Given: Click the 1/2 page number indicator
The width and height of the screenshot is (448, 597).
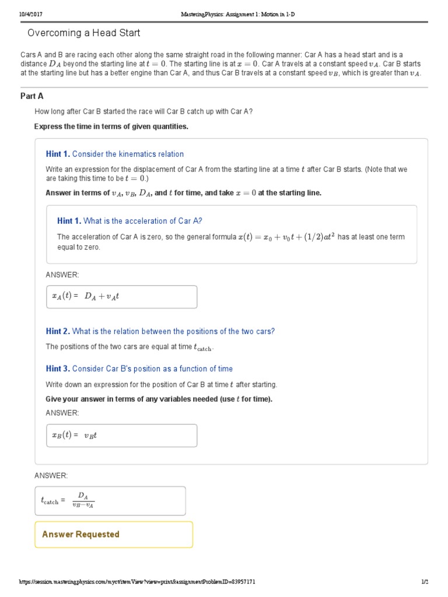Looking at the screenshot, I should pos(424,582).
